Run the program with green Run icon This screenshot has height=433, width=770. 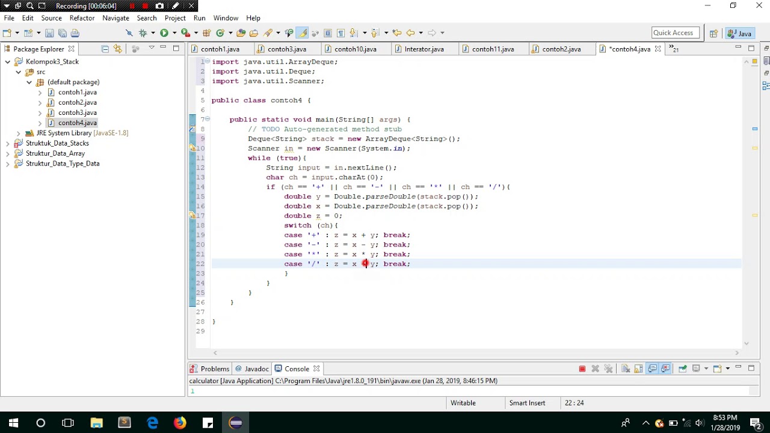click(x=164, y=32)
